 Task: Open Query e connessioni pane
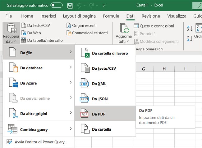(x=154, y=26)
